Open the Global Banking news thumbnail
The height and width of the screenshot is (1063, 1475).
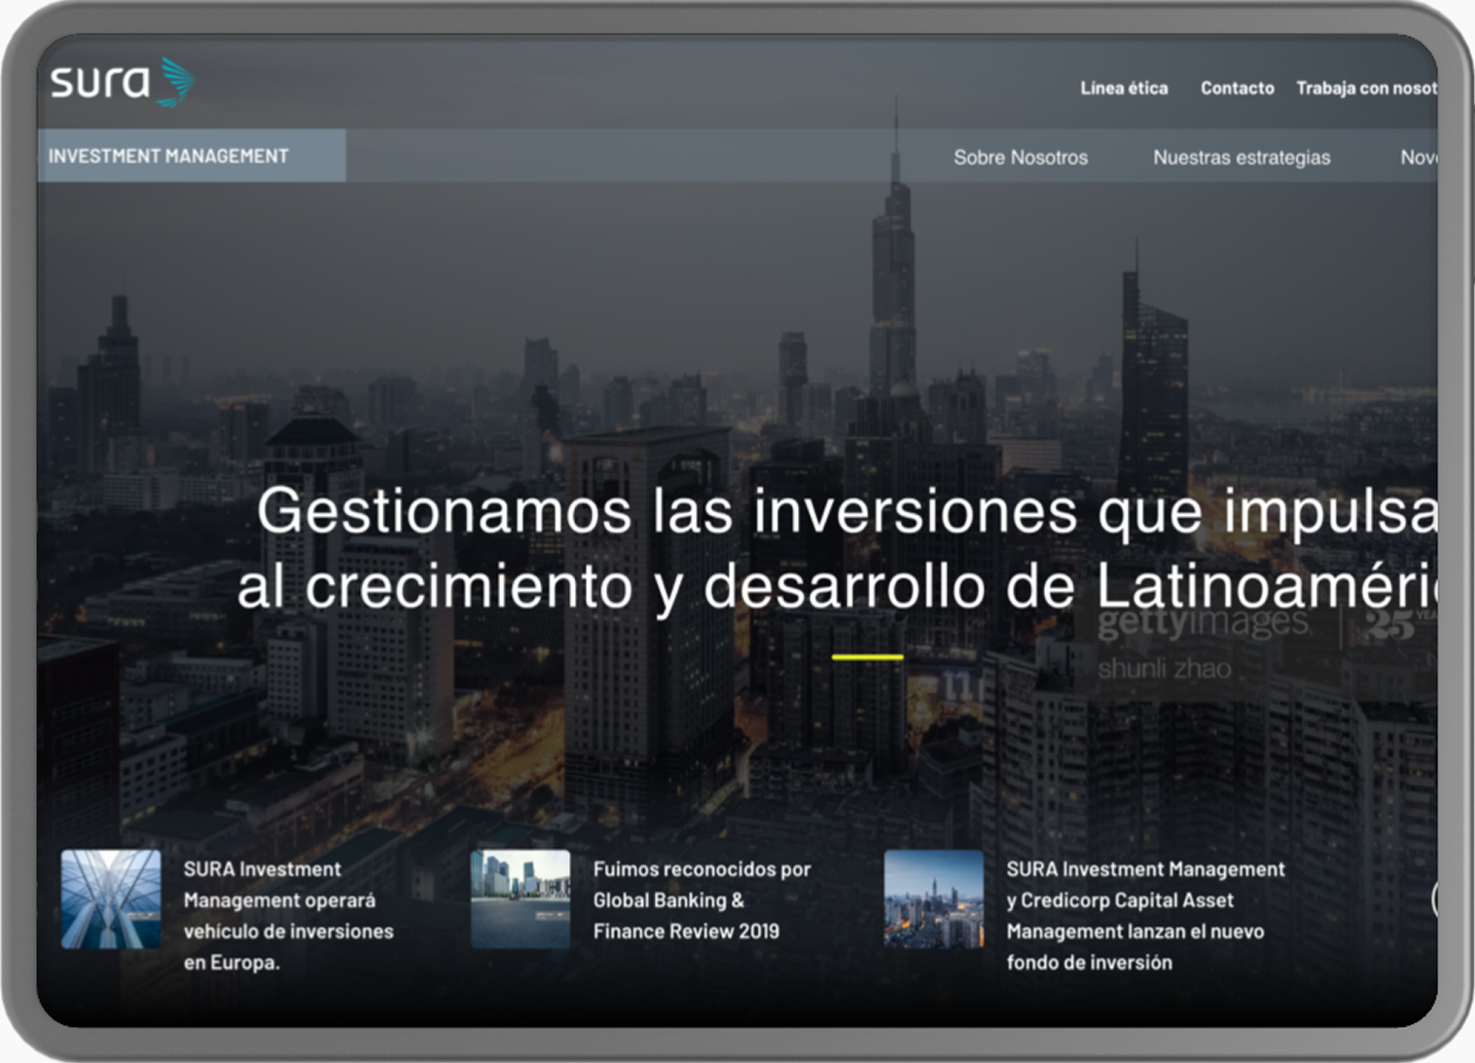coord(521,898)
